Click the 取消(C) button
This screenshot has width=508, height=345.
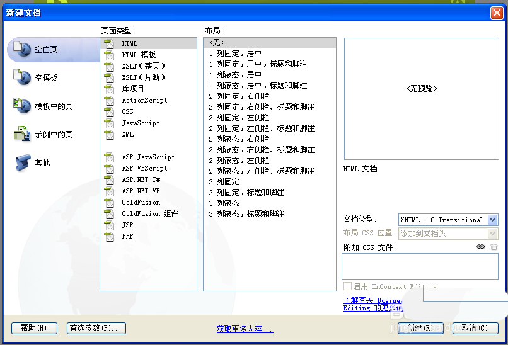475,328
